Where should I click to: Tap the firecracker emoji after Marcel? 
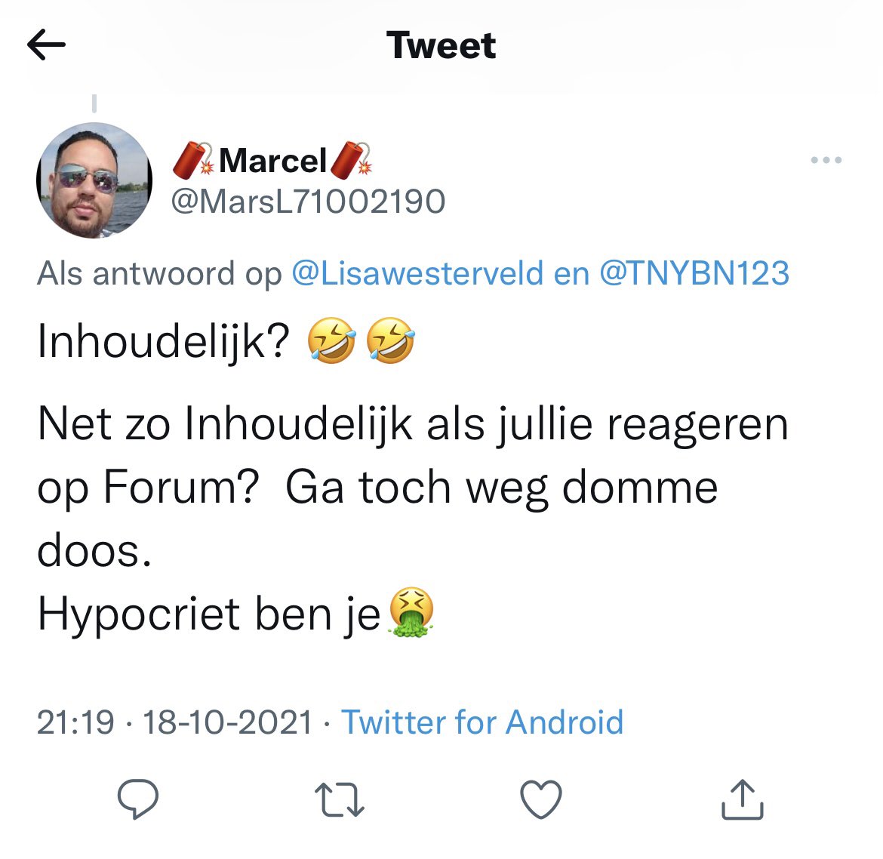[x=351, y=160]
